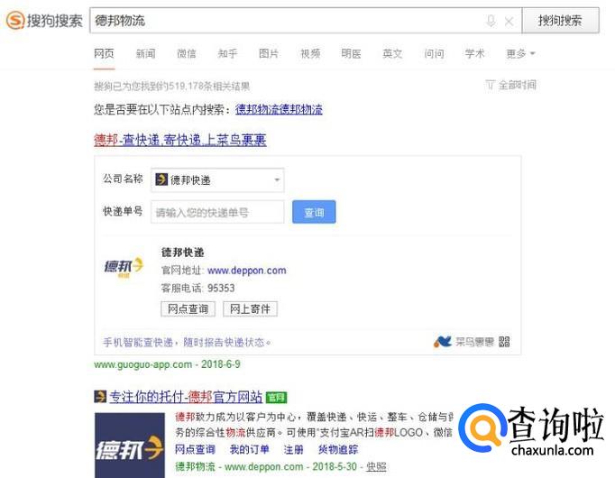Image resolution: width=615 pixels, height=478 pixels.
Task: Click the Sogou logo icon
Action: point(15,21)
